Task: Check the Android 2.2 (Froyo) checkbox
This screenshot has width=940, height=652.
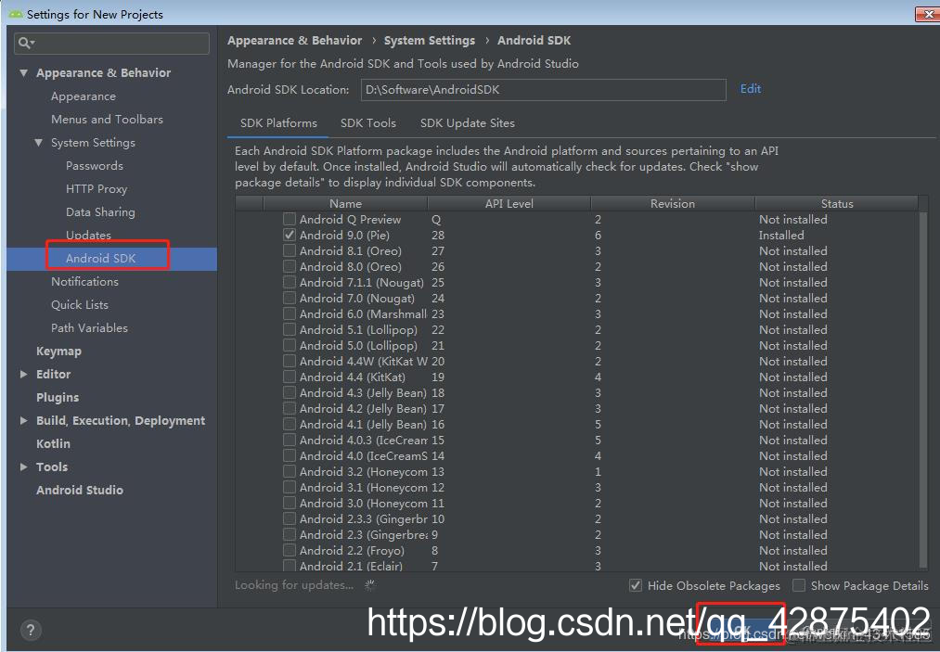Action: [x=290, y=550]
